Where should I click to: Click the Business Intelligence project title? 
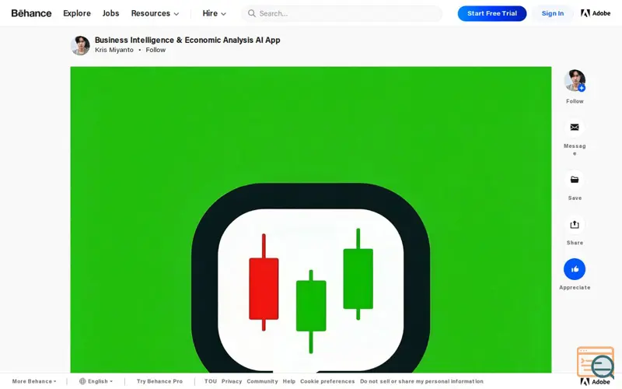pyautogui.click(x=187, y=40)
